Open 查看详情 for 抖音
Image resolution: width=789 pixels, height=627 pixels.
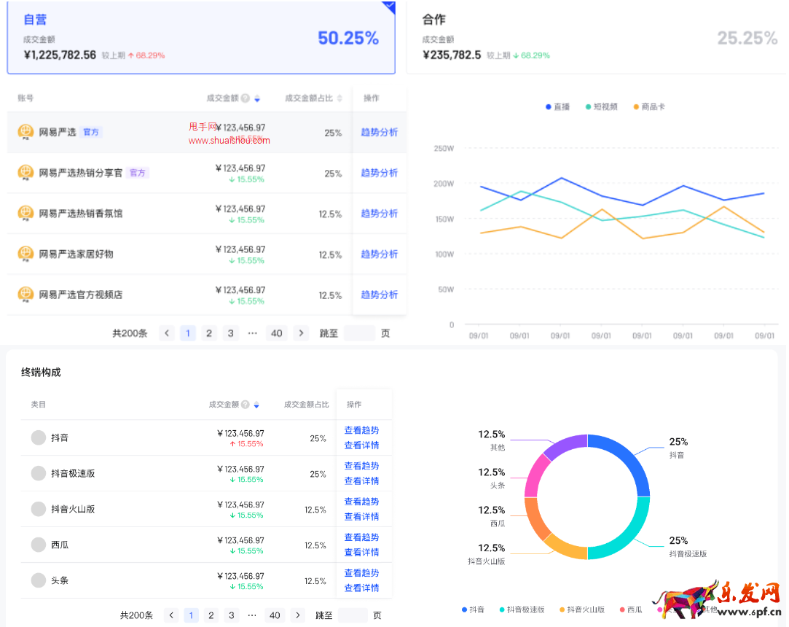(362, 445)
